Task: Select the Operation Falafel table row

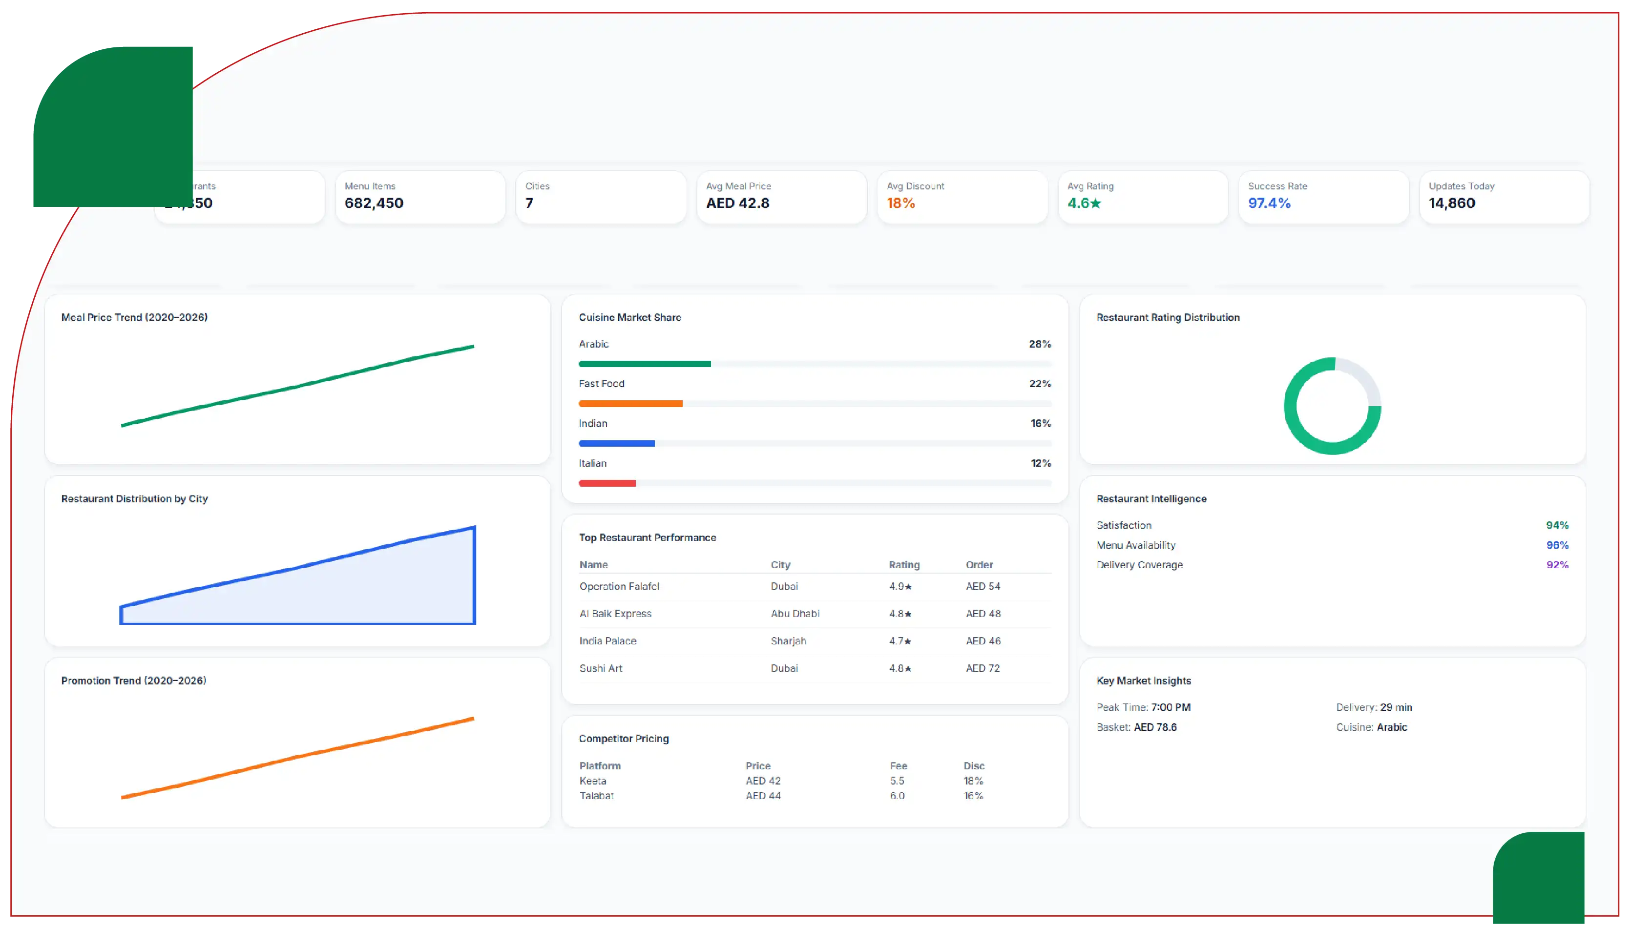Action: tap(815, 586)
